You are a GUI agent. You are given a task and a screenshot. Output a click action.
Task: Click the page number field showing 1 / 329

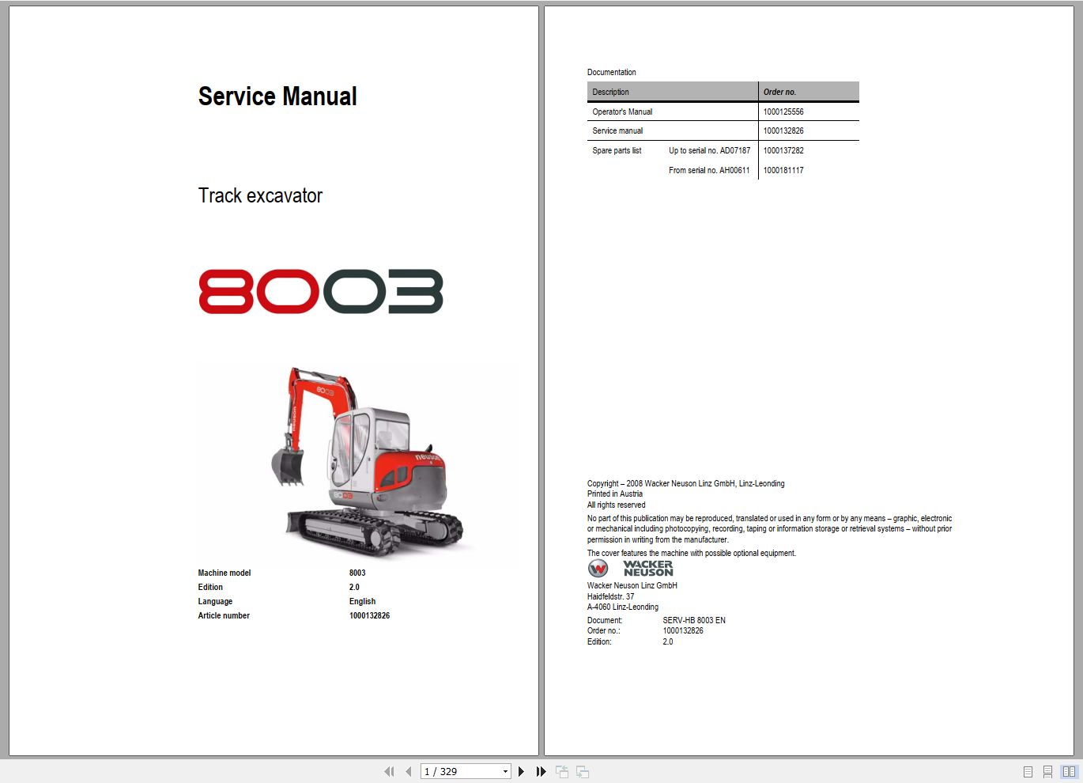coord(451,771)
